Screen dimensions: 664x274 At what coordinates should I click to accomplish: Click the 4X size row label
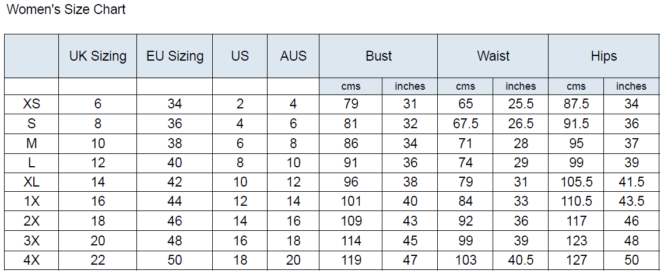coord(31,259)
